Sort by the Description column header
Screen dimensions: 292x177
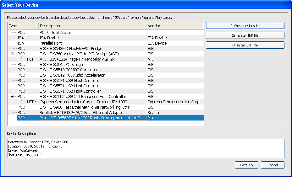pyautogui.click(x=92, y=26)
